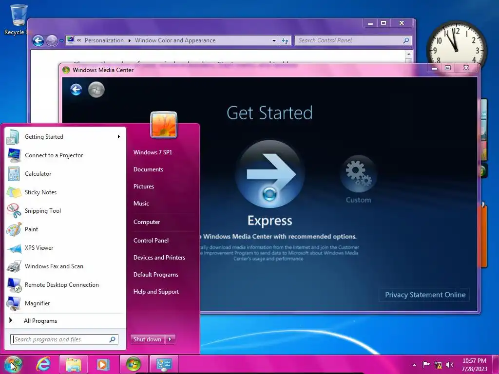Expand All Programs list
Image resolution: width=499 pixels, height=374 pixels.
click(65, 321)
